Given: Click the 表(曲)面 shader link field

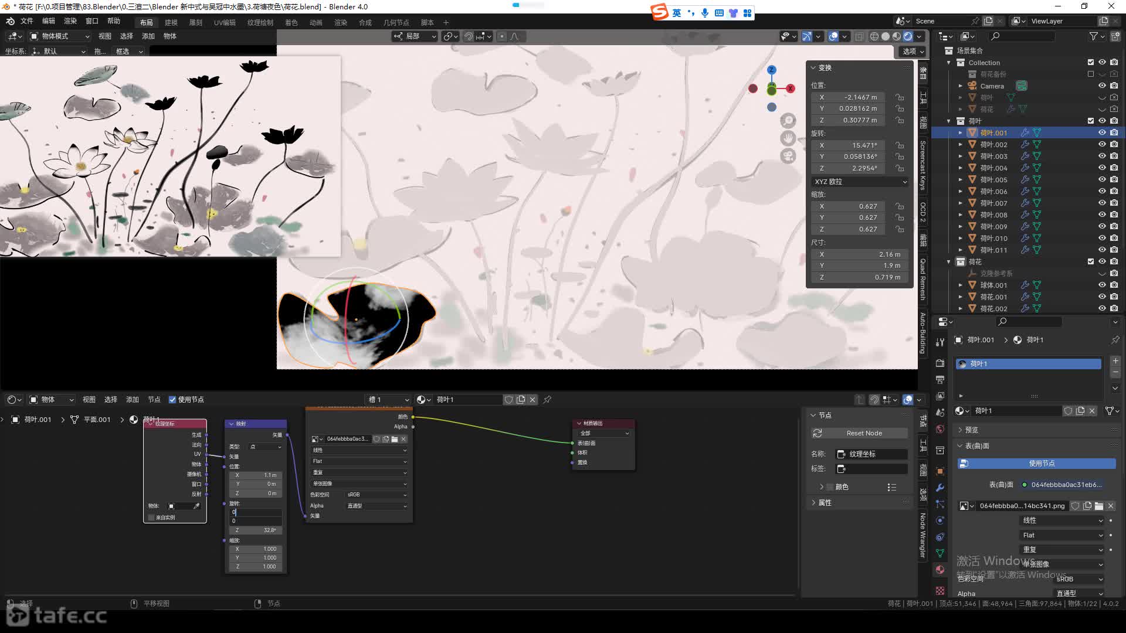Looking at the screenshot, I should point(1067,485).
